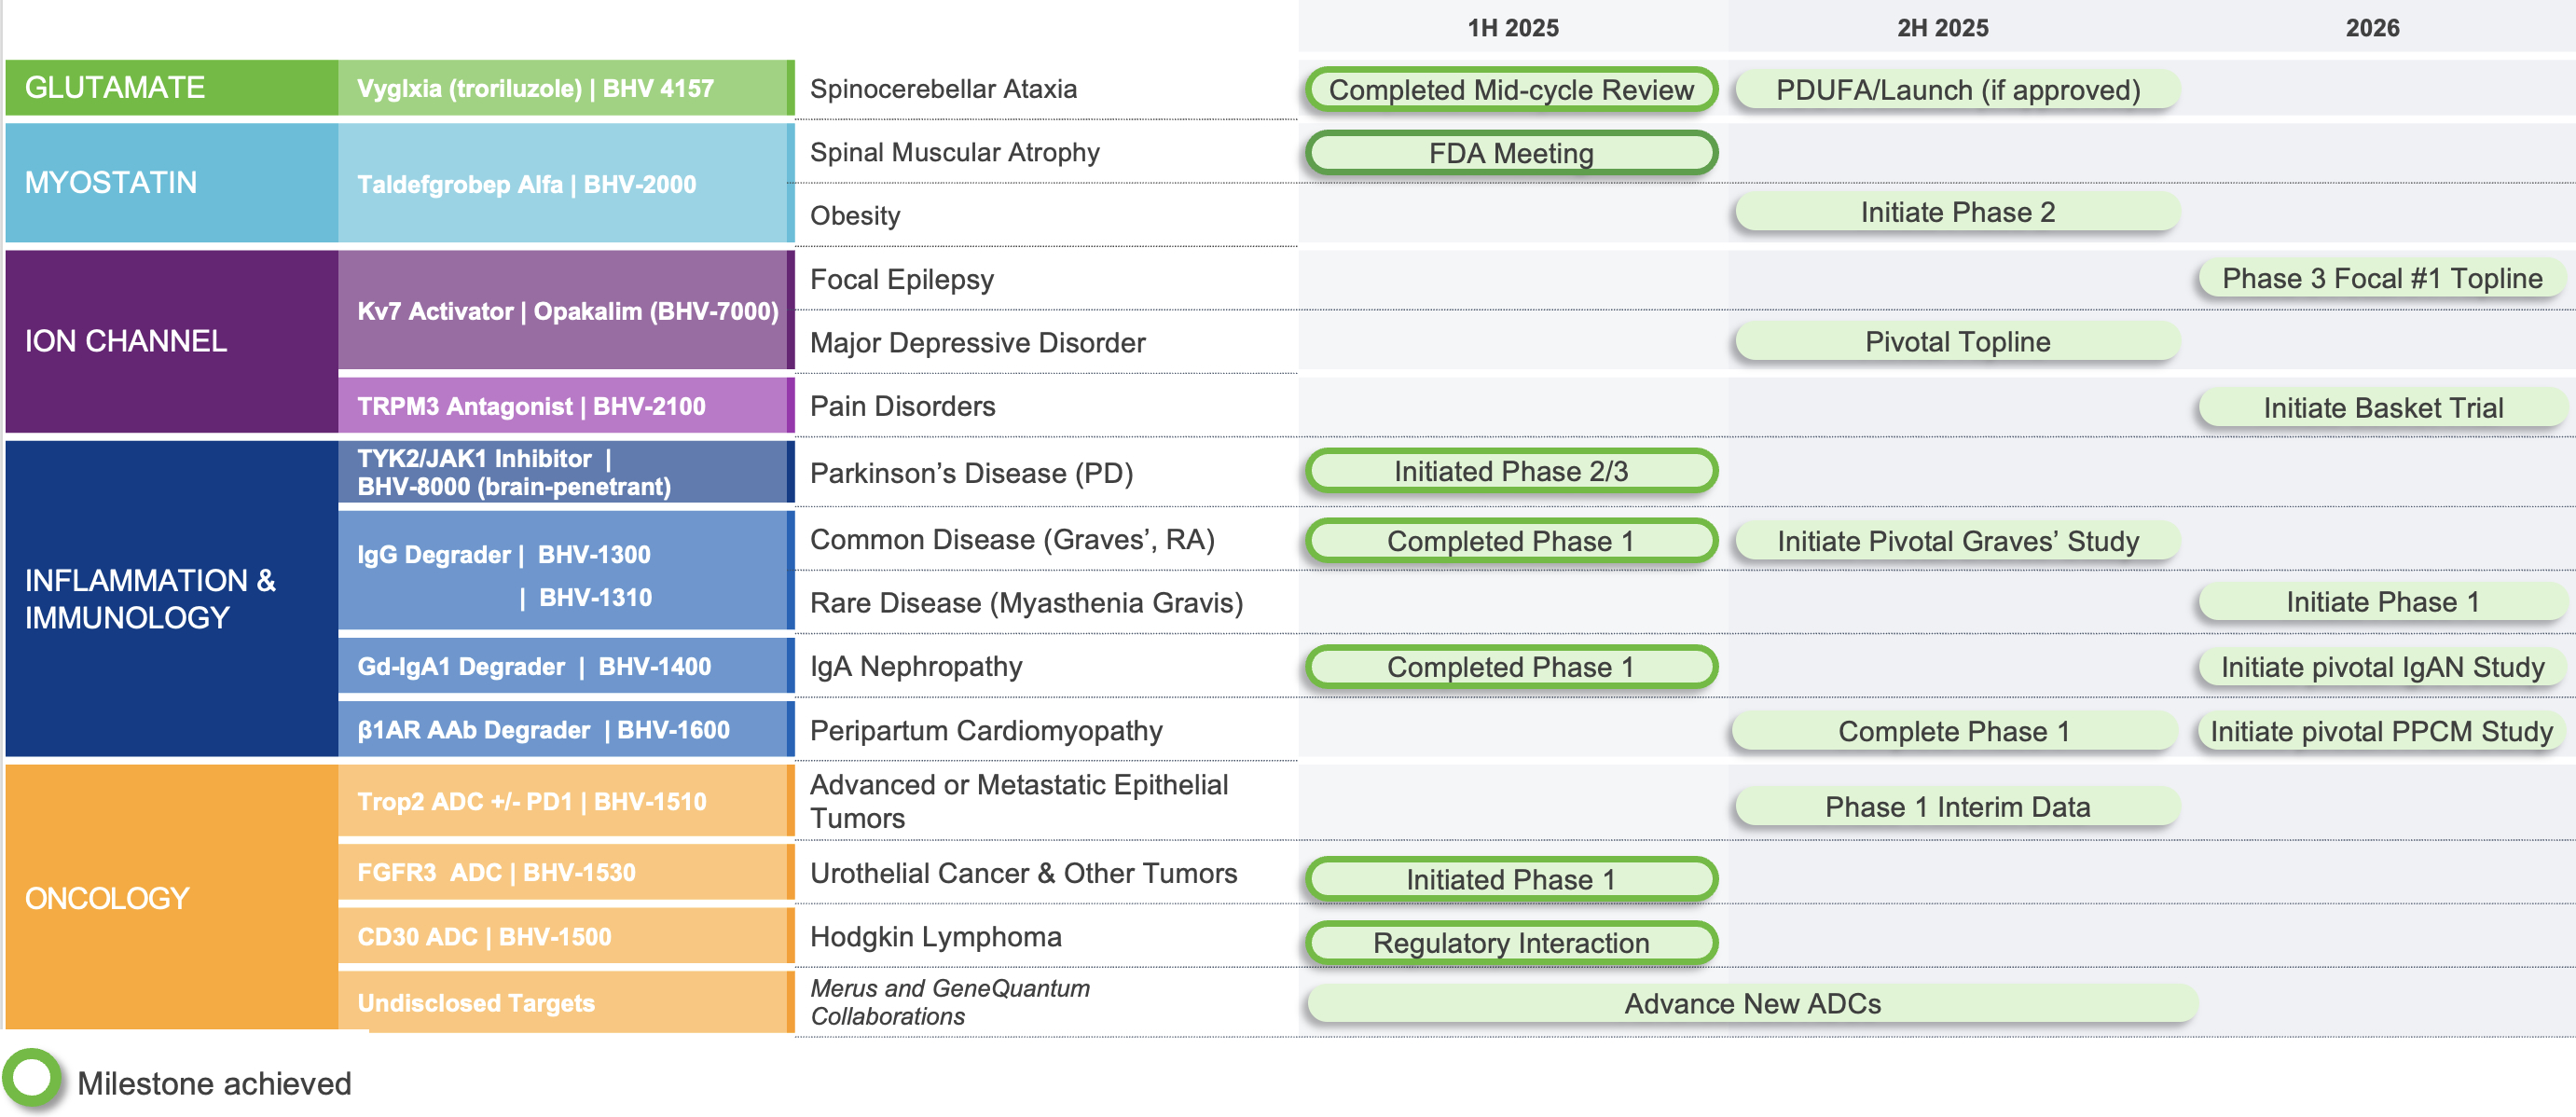Select the 2H 2025 column header
Image resolution: width=2576 pixels, height=1117 pixels.
coord(1942,28)
